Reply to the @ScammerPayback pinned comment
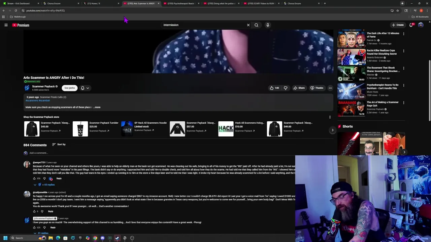 point(53,228)
